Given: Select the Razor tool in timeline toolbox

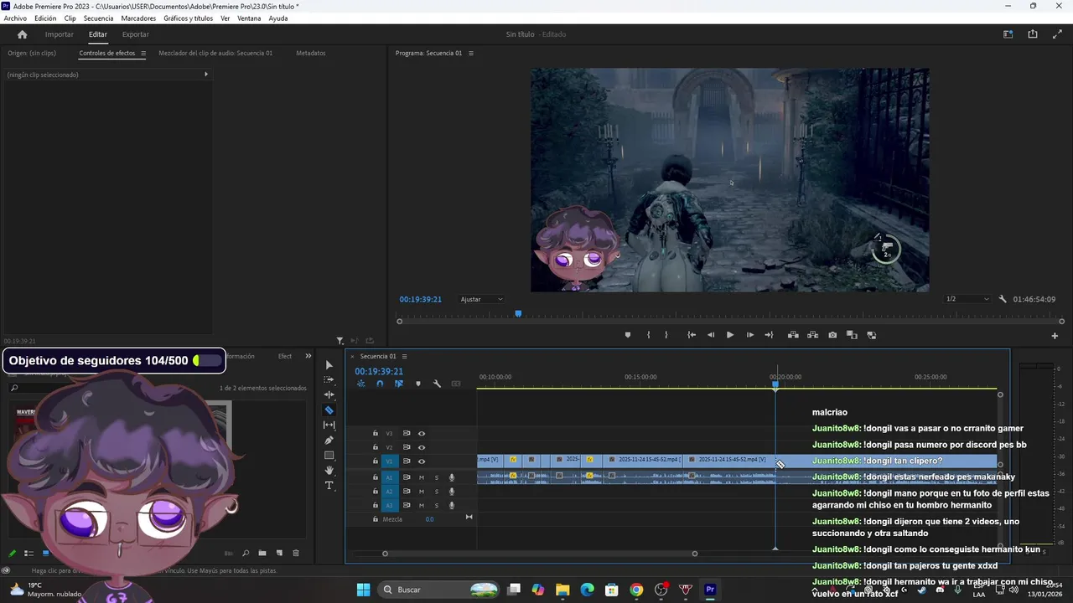Looking at the screenshot, I should 329,410.
